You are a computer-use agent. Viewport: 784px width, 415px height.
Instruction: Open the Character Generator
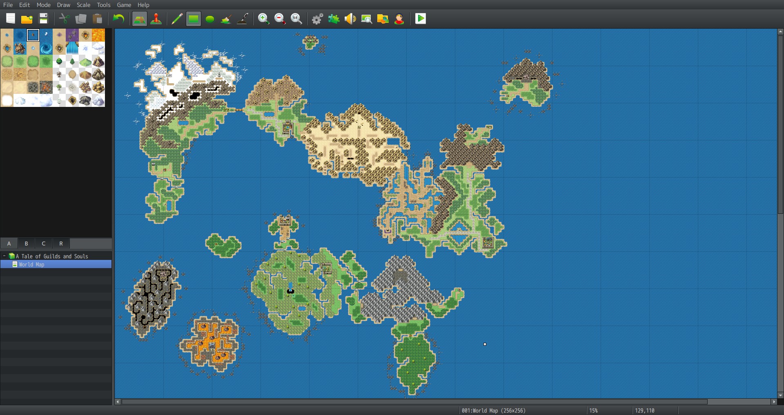(x=399, y=19)
